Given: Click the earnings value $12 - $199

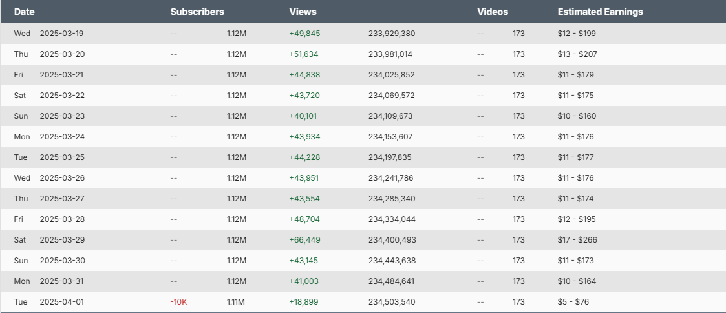Looking at the screenshot, I should [x=577, y=34].
